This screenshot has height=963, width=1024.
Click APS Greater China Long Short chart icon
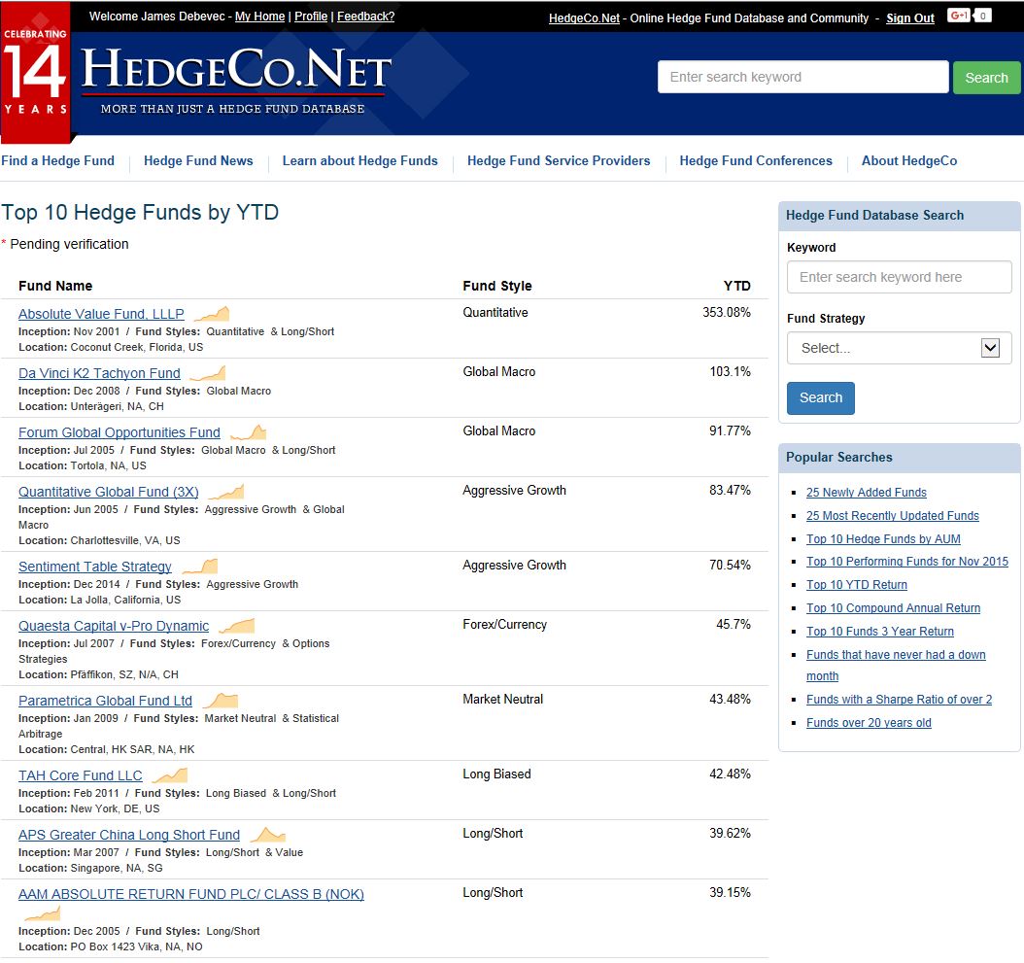[x=268, y=835]
